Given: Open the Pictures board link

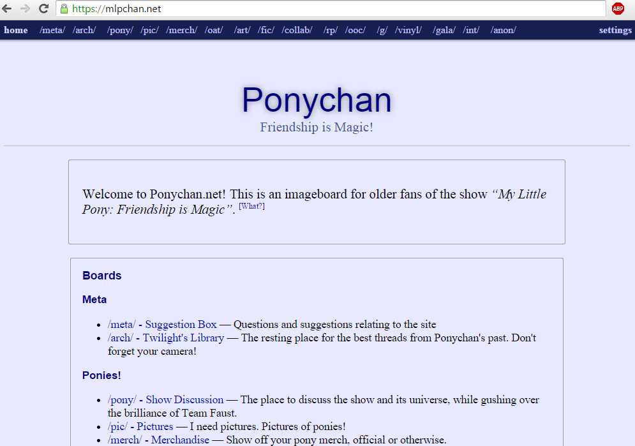Looking at the screenshot, I should (158, 426).
